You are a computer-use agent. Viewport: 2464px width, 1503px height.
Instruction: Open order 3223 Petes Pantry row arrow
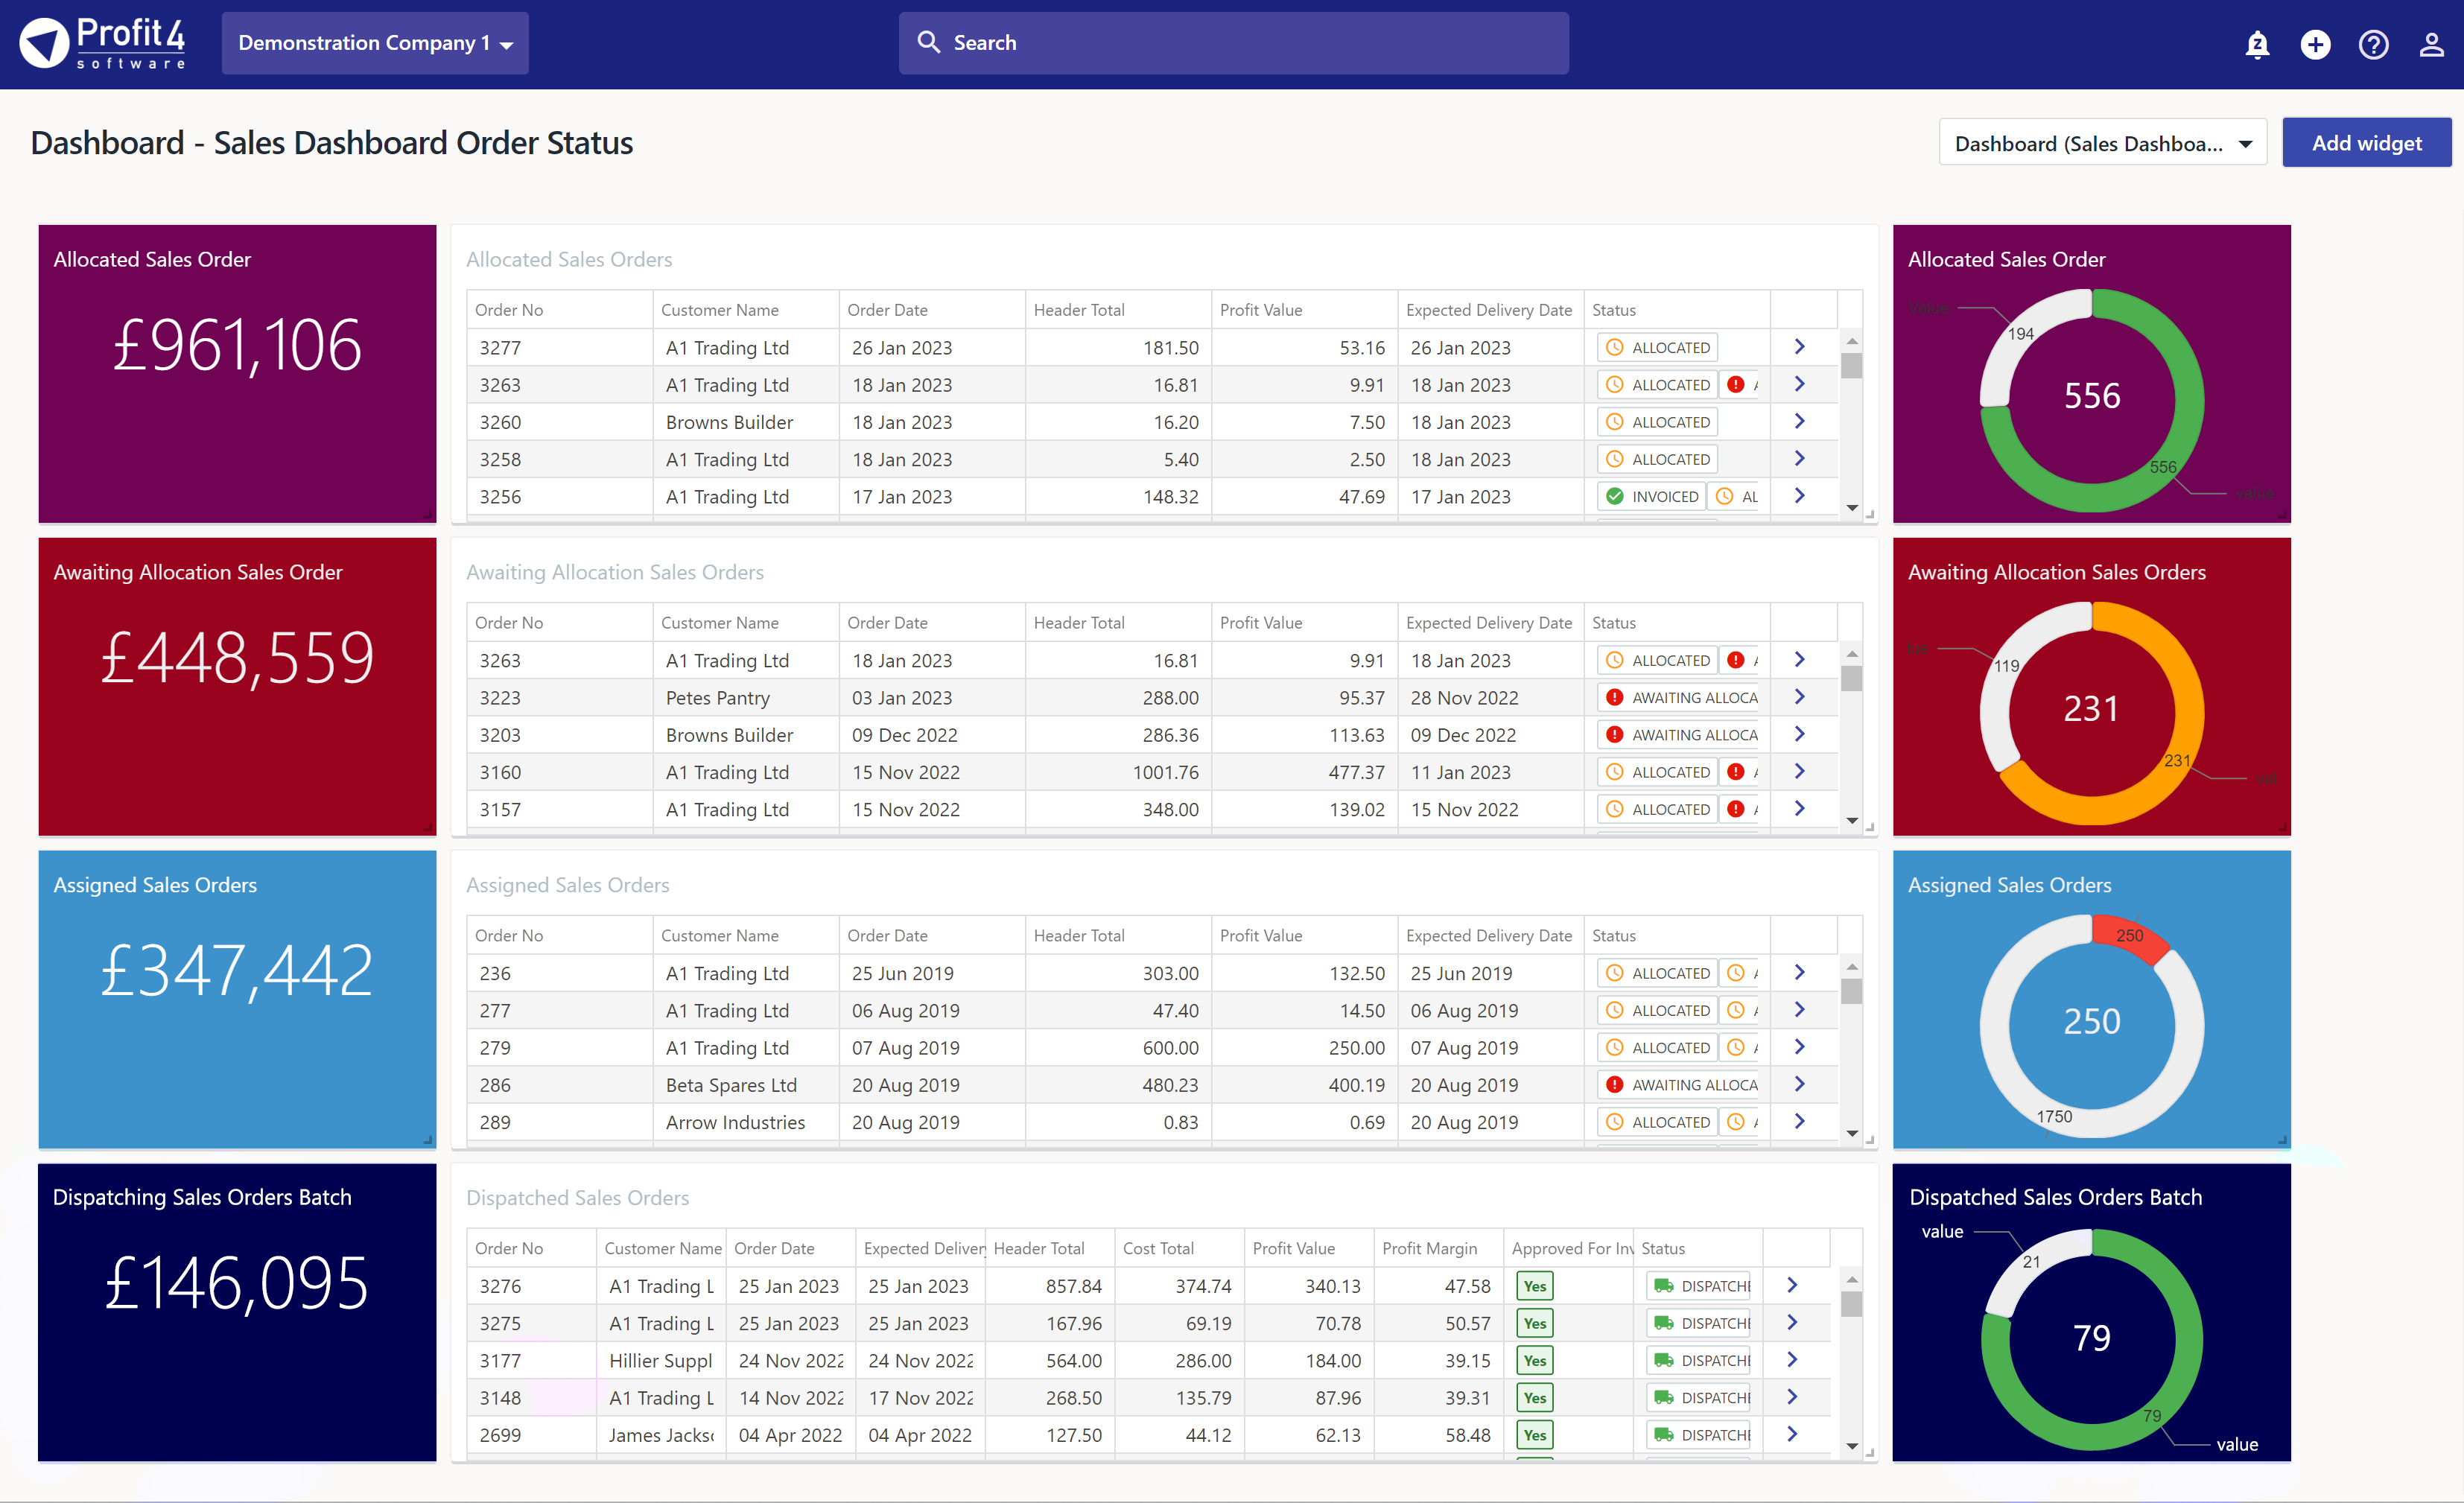point(1799,697)
